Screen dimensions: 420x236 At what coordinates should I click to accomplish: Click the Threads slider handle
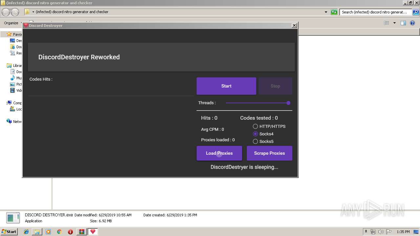coord(288,103)
